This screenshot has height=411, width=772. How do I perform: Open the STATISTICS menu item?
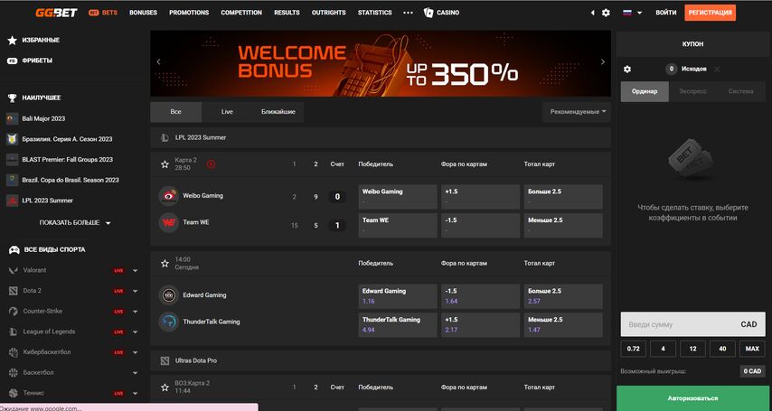[374, 13]
